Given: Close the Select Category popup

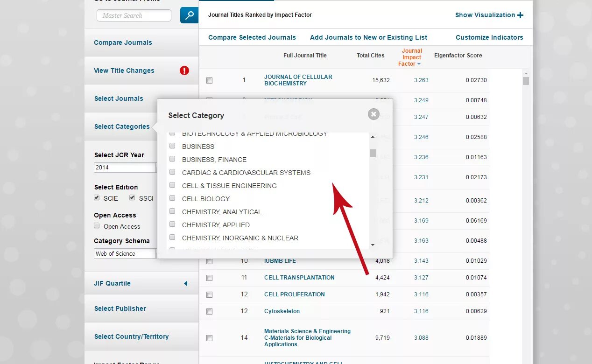Looking at the screenshot, I should pos(374,114).
